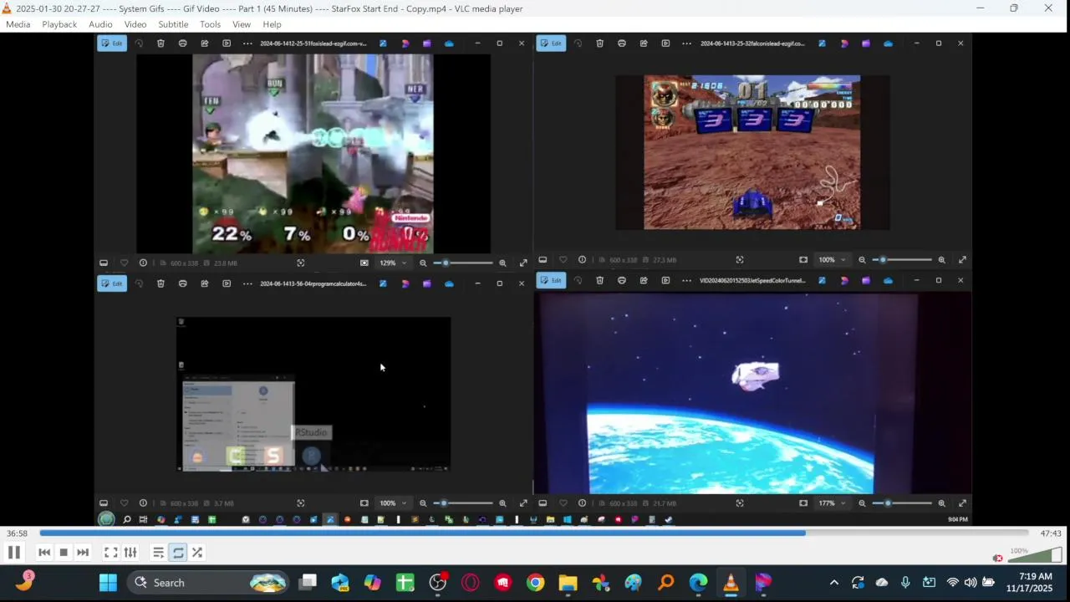The image size is (1070, 602).
Task: Open the Tools menu
Action: (211, 24)
